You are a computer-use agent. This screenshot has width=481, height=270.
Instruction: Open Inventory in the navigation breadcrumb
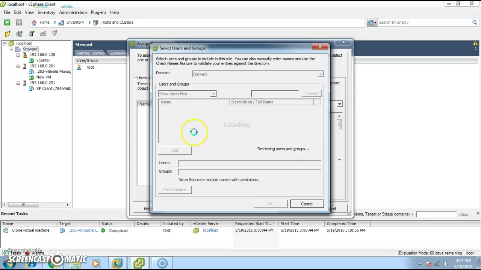pos(71,22)
